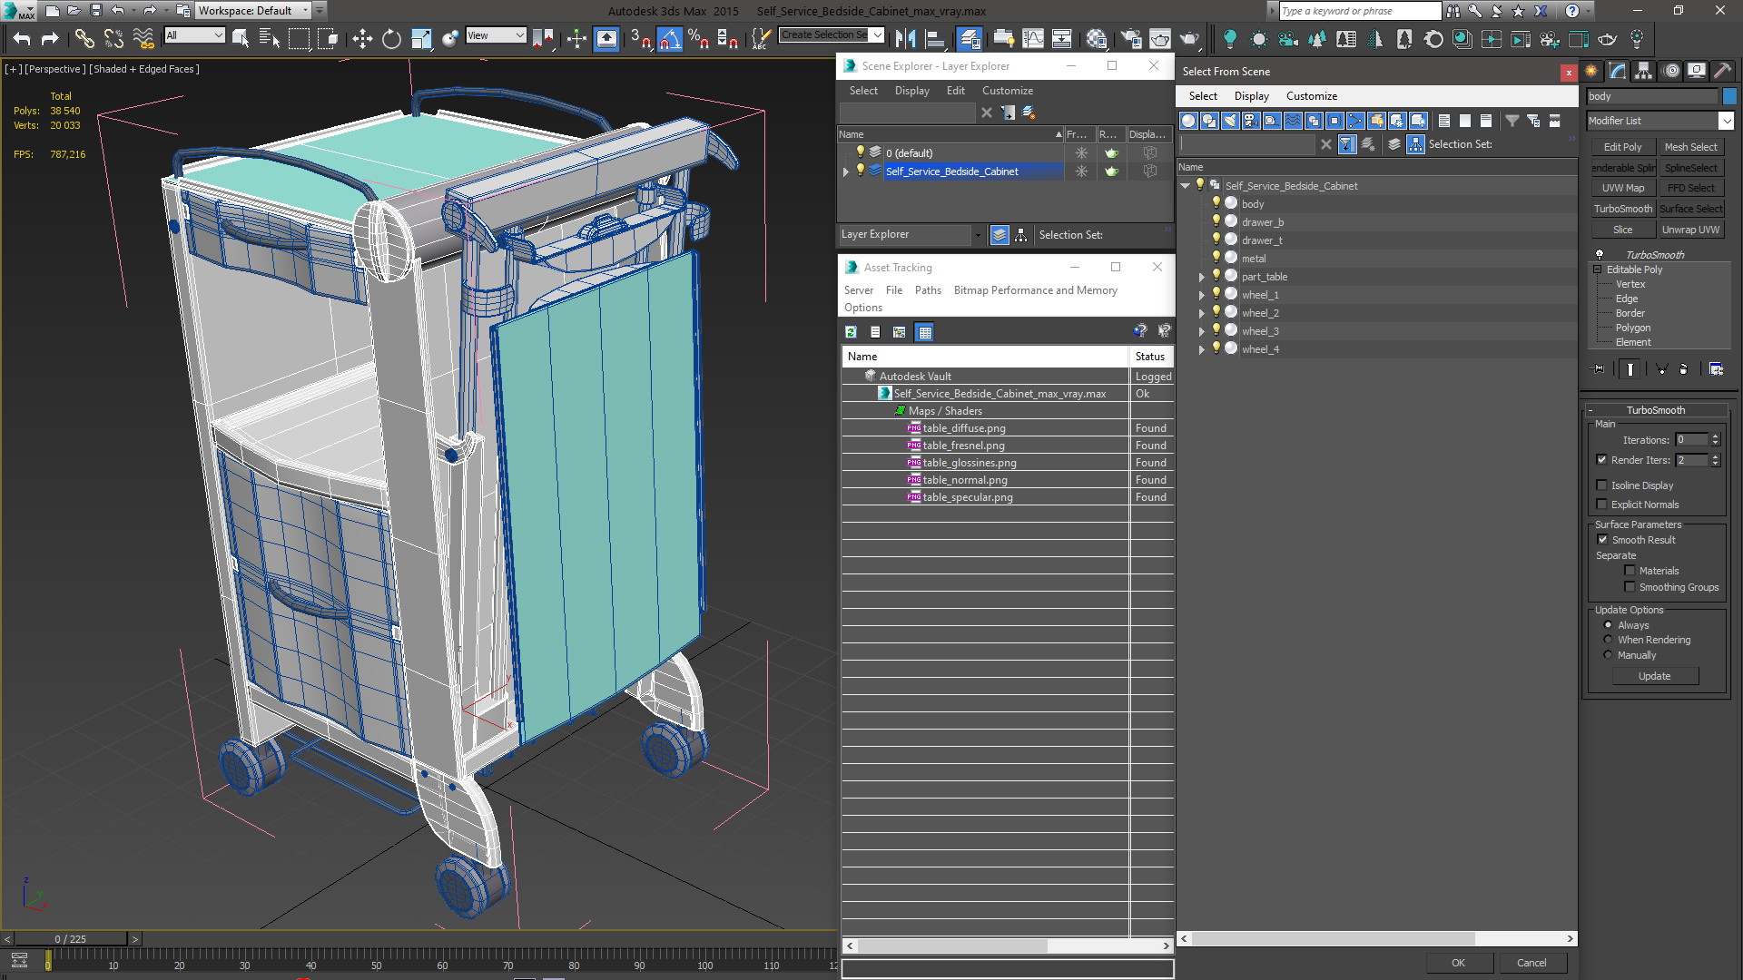Open the Hierarchy command panel tab
1743x980 pixels.
pyautogui.click(x=1644, y=71)
